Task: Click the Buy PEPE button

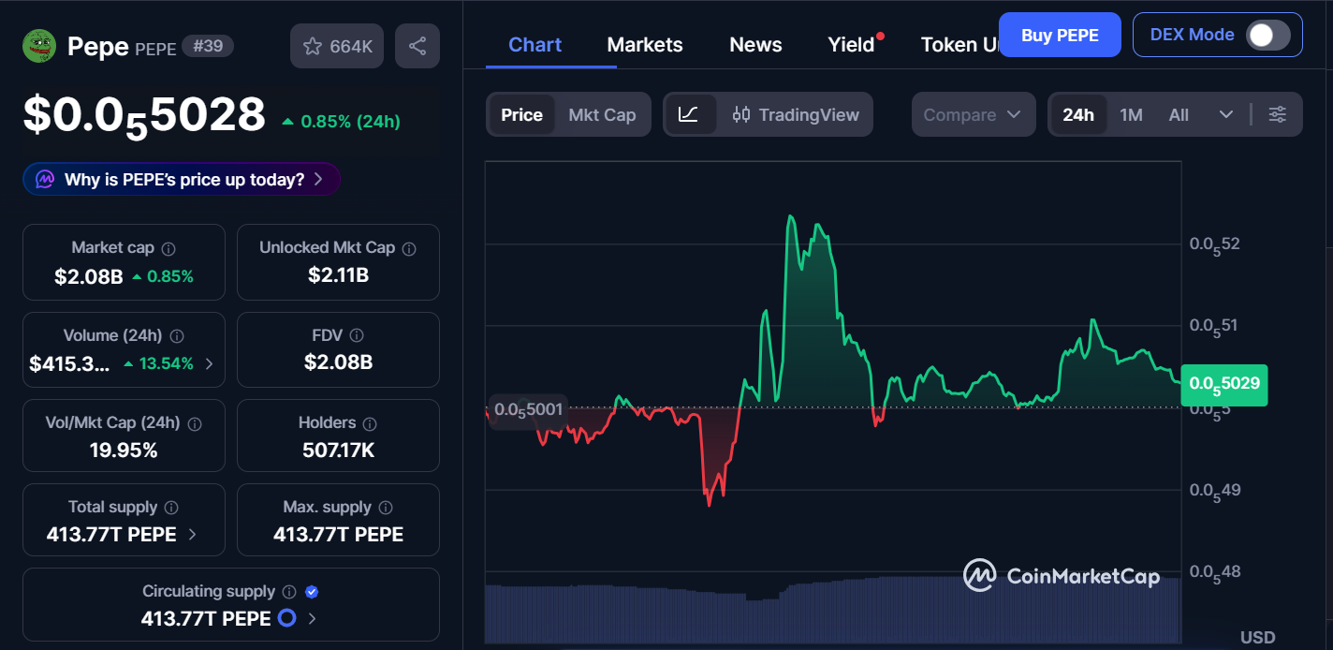Action: pyautogui.click(x=1060, y=34)
